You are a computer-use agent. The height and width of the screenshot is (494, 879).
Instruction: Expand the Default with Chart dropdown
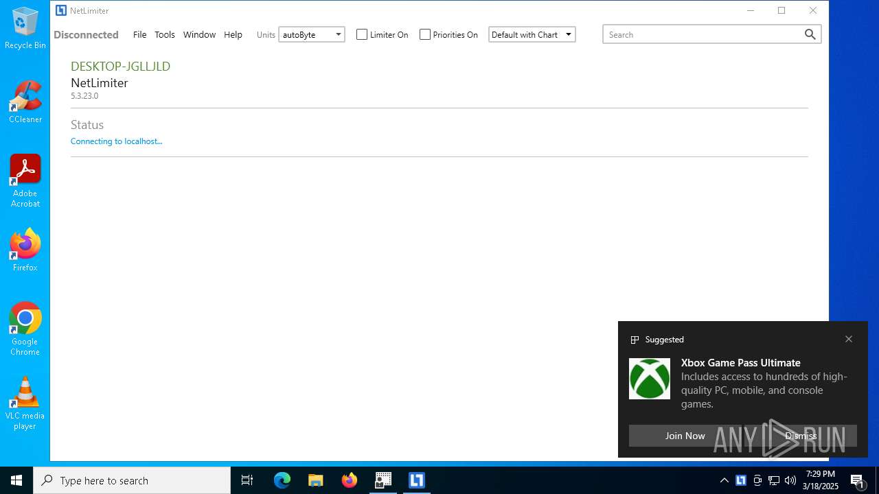532,34
